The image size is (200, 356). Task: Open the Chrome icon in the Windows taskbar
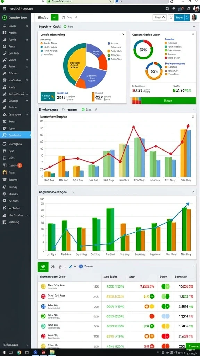[x=19, y=353]
